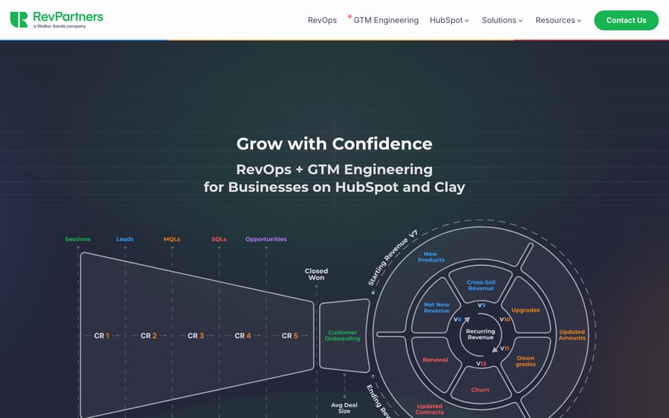
Task: Click the RevPartners wordmark text
Action: click(68, 16)
